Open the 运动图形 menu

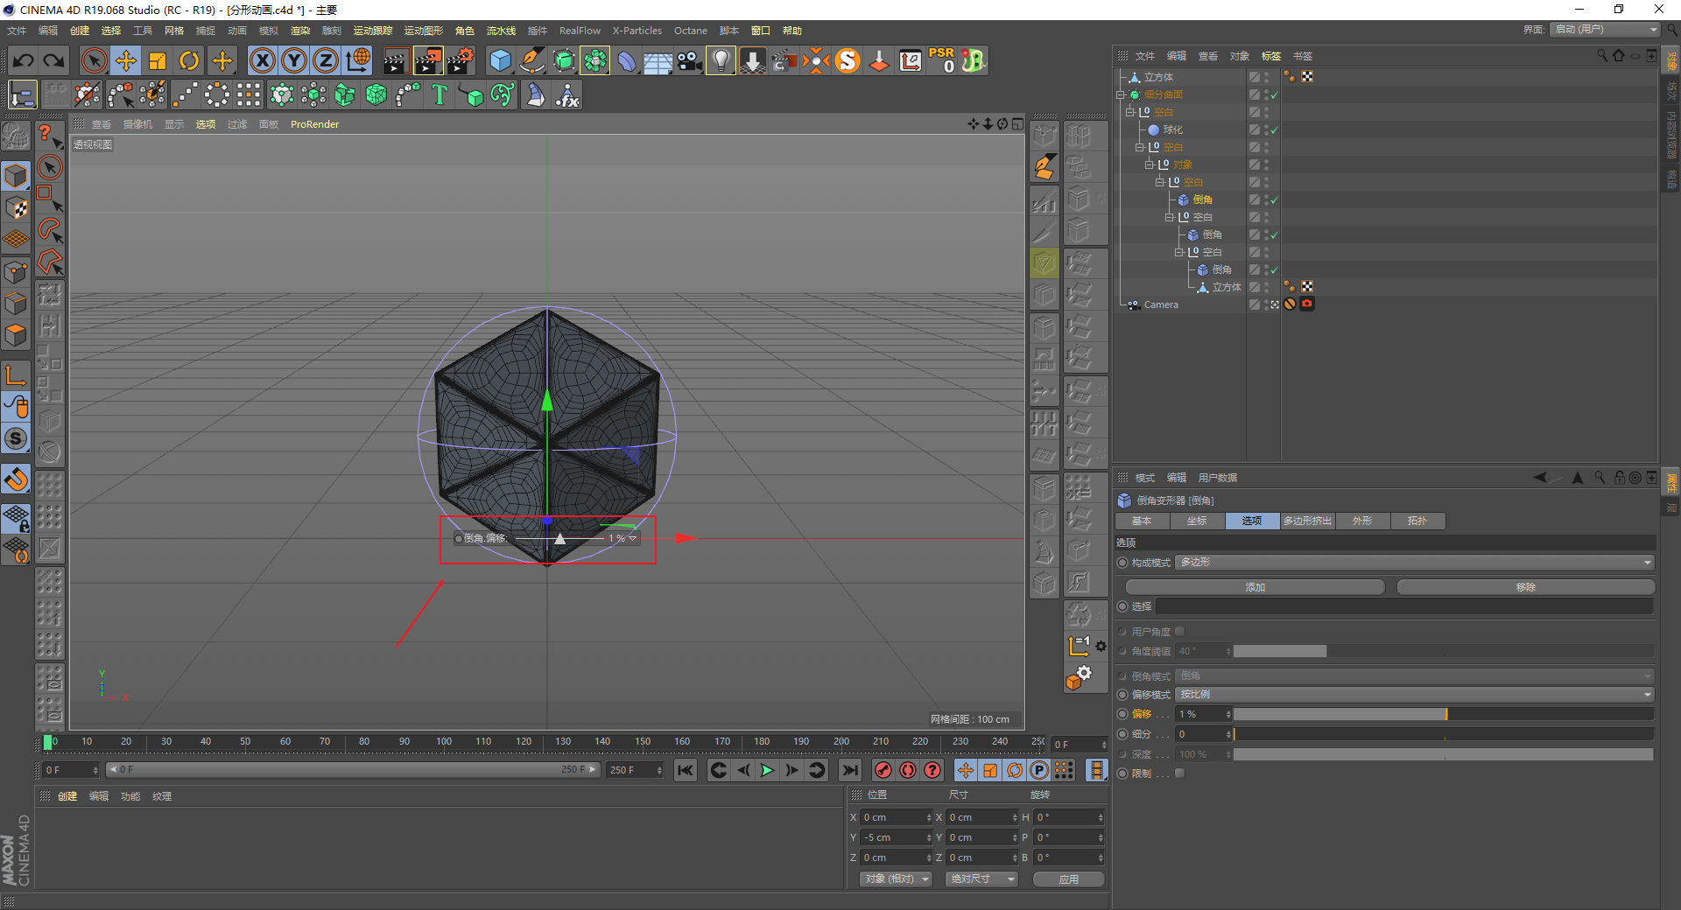[424, 31]
